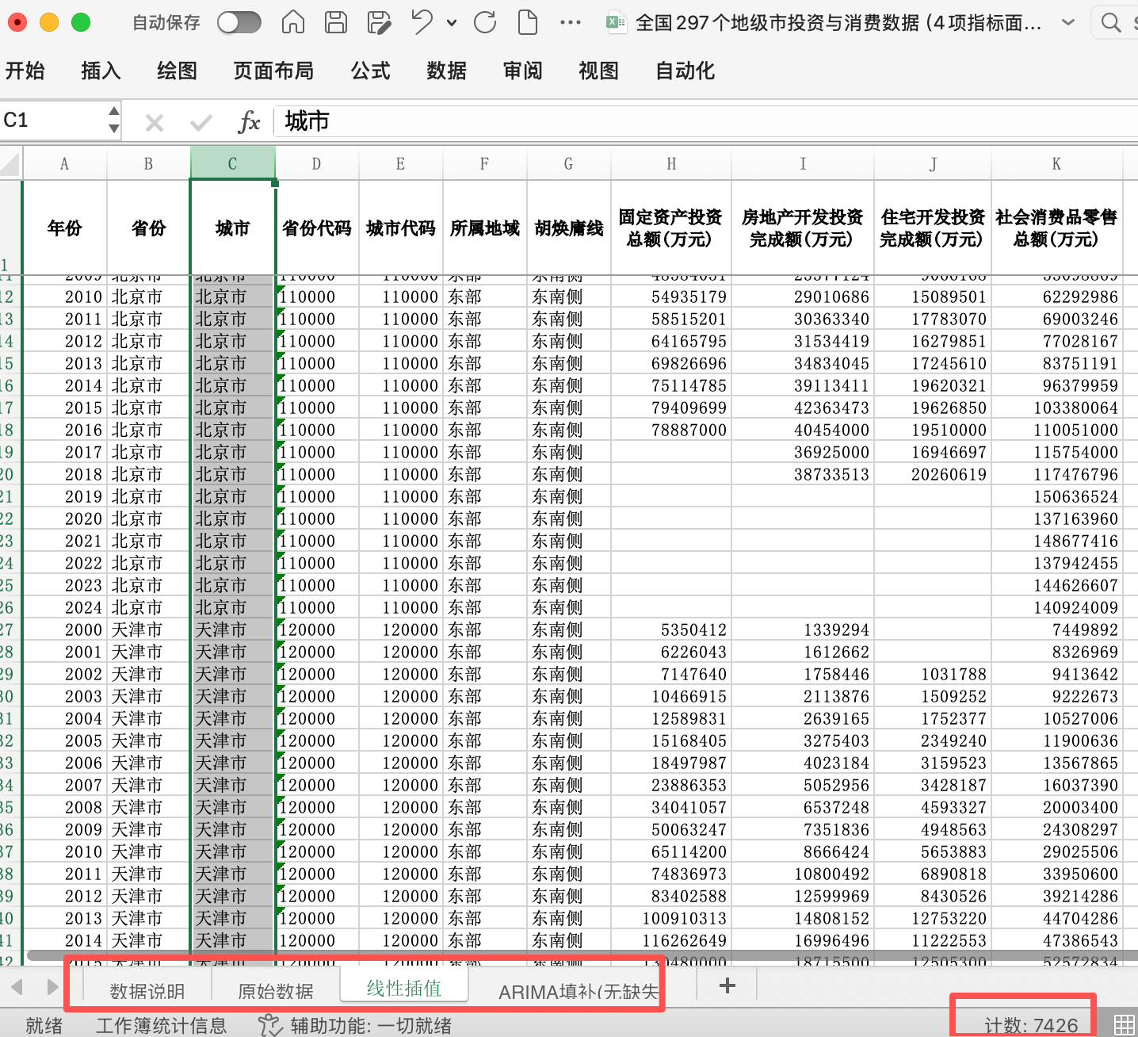Viewport: 1138px width, 1037px height.
Task: Switch to the 页面布局 ribbon tab
Action: [273, 71]
